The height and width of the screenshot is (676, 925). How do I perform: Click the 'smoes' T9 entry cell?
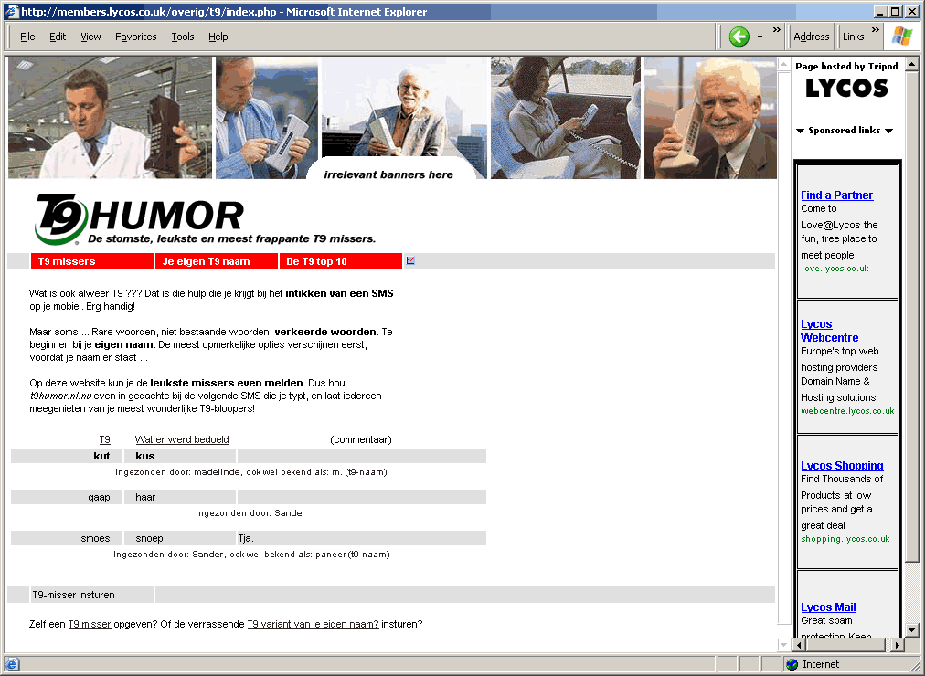tap(67, 538)
